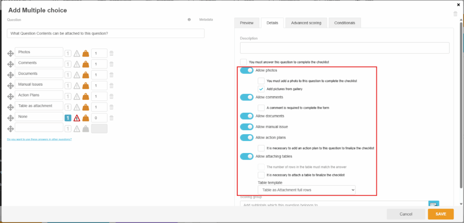Click the trash icon for Action Plans row
This screenshot has height=223, width=464.
[111, 96]
